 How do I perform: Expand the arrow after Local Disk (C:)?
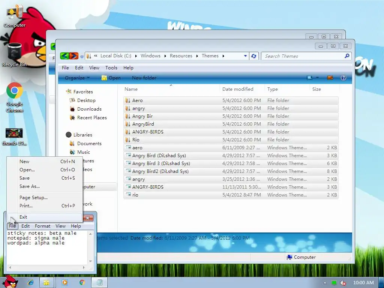[136, 56]
